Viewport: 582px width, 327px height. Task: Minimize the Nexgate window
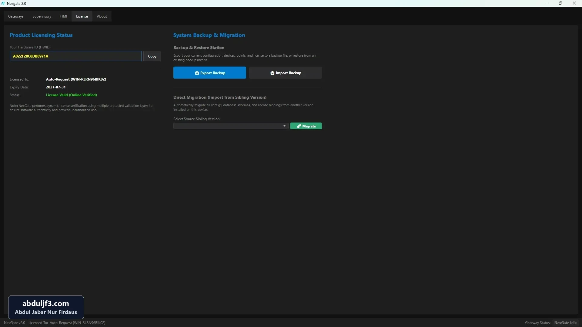(x=547, y=3)
